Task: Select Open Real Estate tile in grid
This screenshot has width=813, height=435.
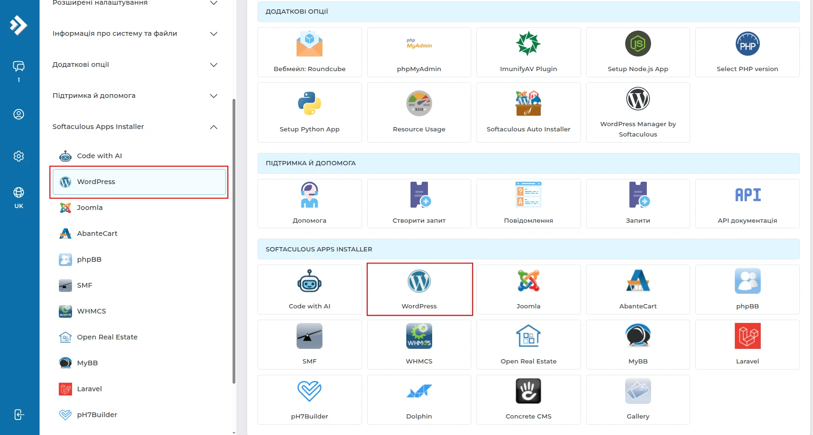Action: 529,345
